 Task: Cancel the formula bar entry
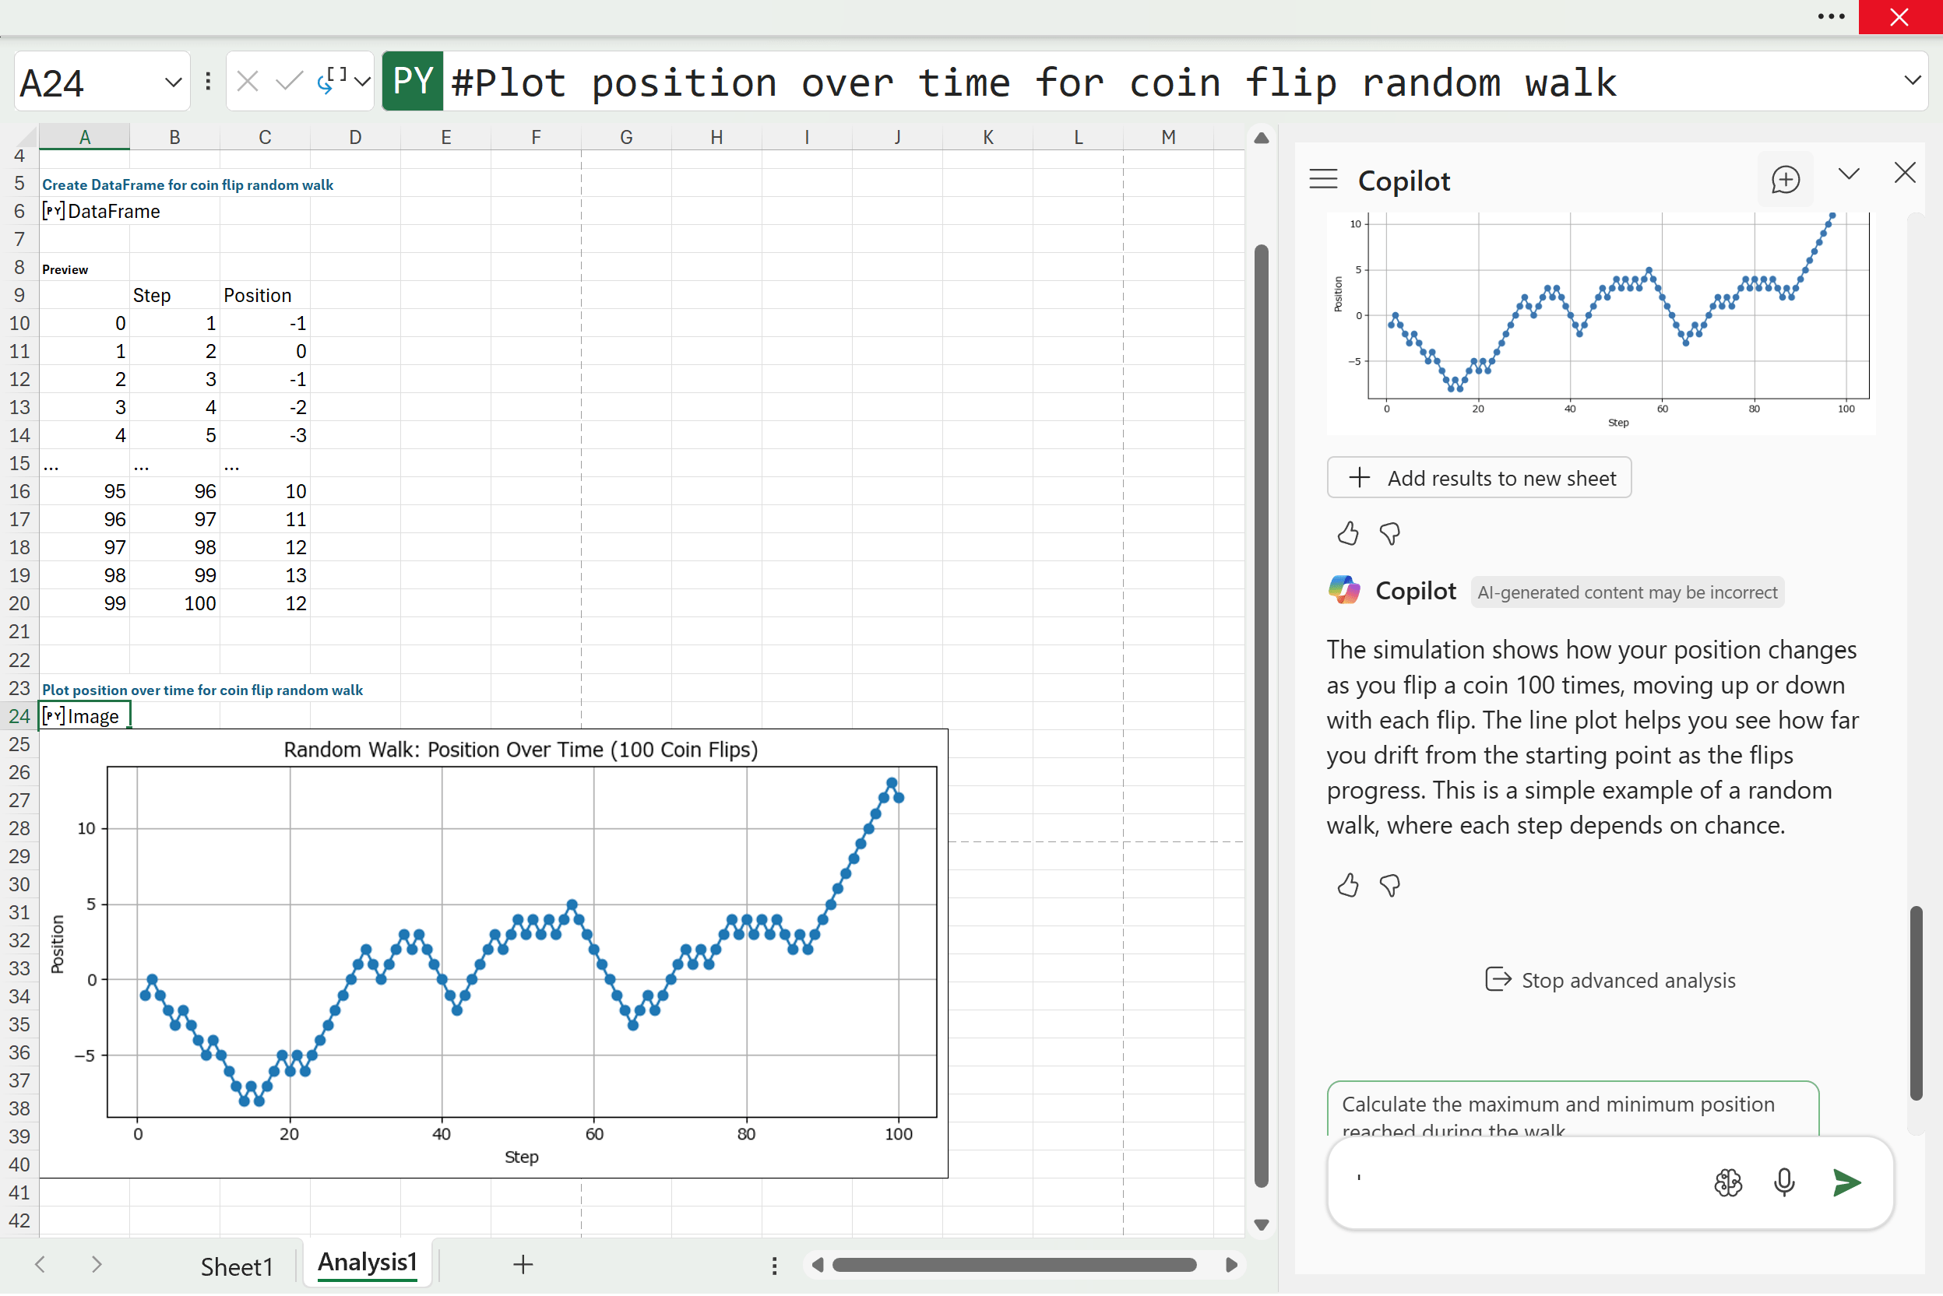(x=247, y=81)
